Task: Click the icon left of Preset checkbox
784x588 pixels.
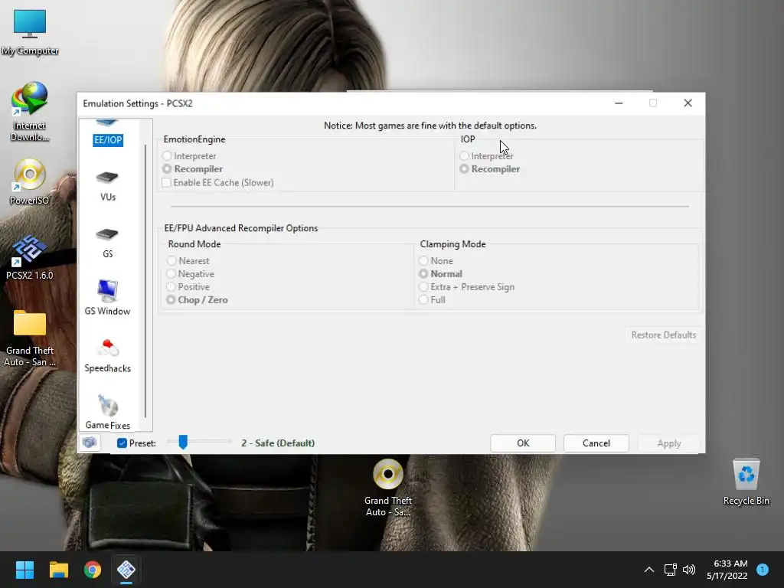Action: click(90, 443)
